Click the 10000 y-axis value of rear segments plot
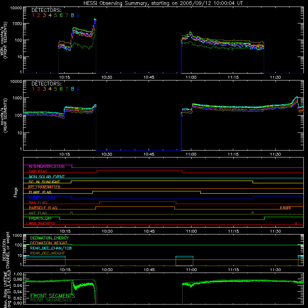The width and height of the screenshot is (308, 308). [x=16, y=81]
